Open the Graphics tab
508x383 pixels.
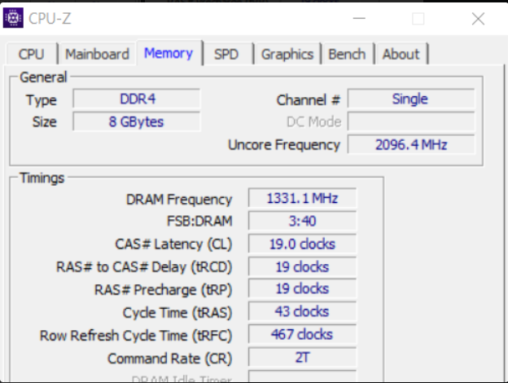pos(287,54)
